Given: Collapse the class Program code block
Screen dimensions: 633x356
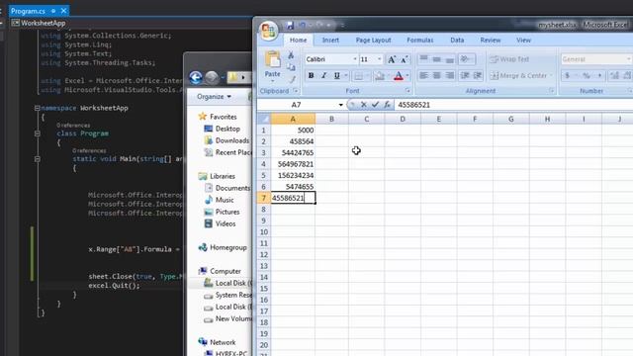Looking at the screenshot, I should tap(37, 133).
